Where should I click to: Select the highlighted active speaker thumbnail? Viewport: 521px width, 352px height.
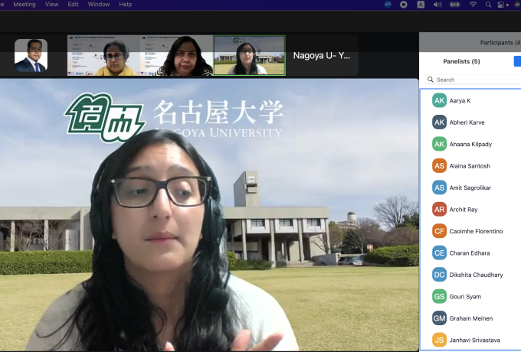(x=249, y=56)
